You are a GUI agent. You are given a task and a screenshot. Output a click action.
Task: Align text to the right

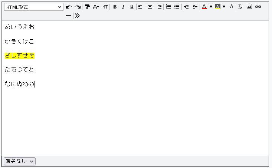tap(160, 7)
